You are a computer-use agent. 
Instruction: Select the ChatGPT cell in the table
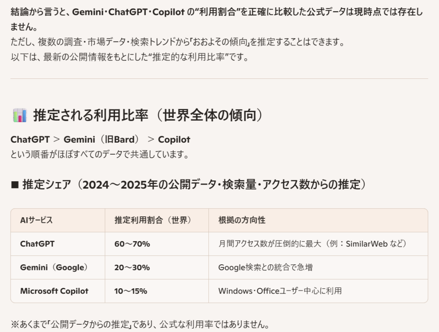(x=37, y=244)
